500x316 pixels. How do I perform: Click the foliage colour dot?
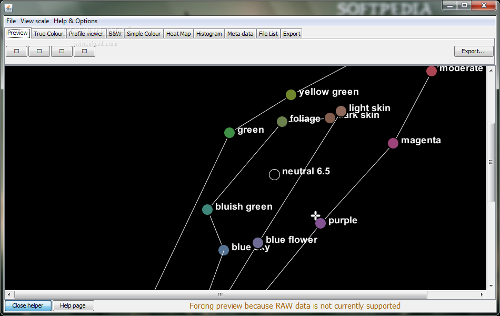[282, 122]
